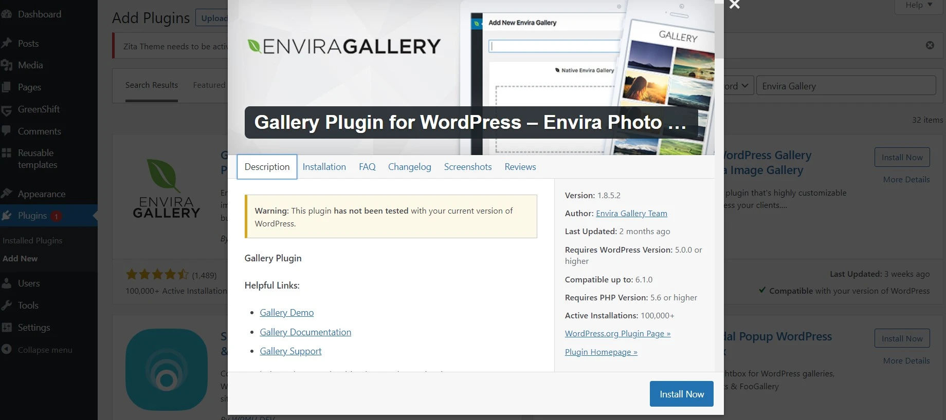Image resolution: width=946 pixels, height=420 pixels.
Task: Click the '32 items' count text
Action: pos(927,120)
